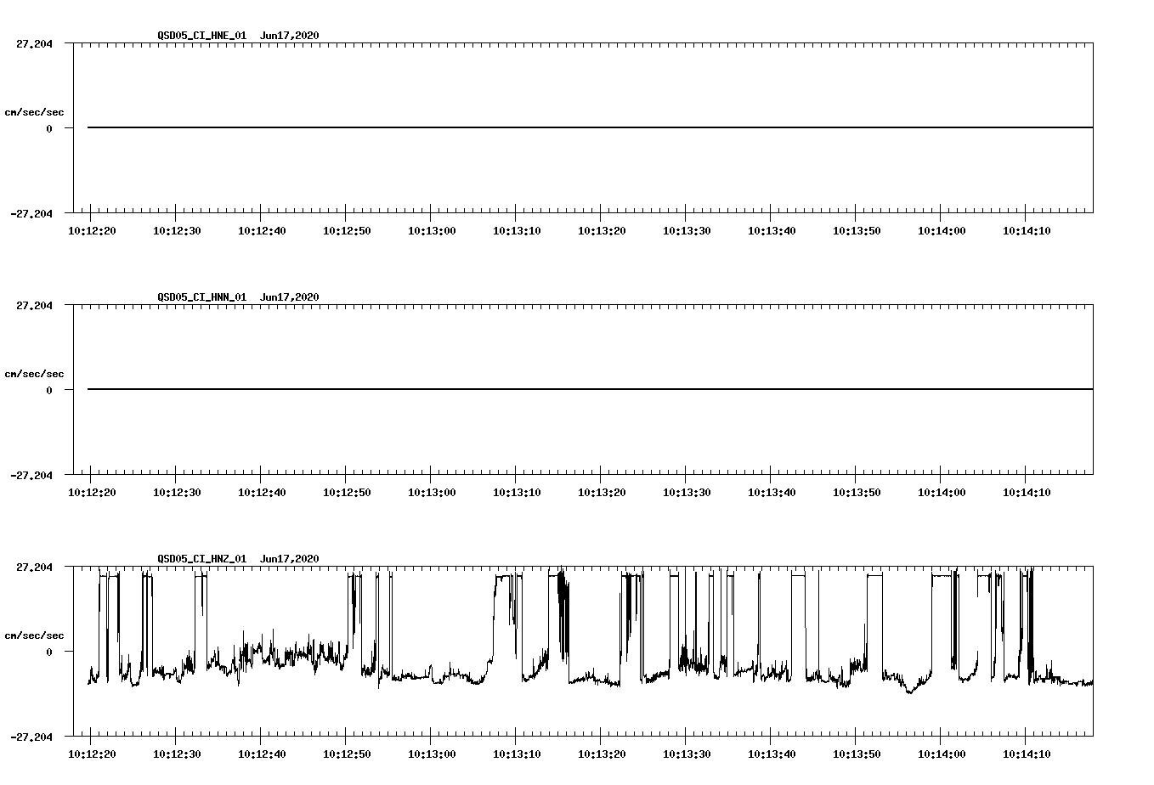Click the cm/sec/sec unit label of HNZ plot
This screenshot has width=1154, height=785.
(x=34, y=635)
